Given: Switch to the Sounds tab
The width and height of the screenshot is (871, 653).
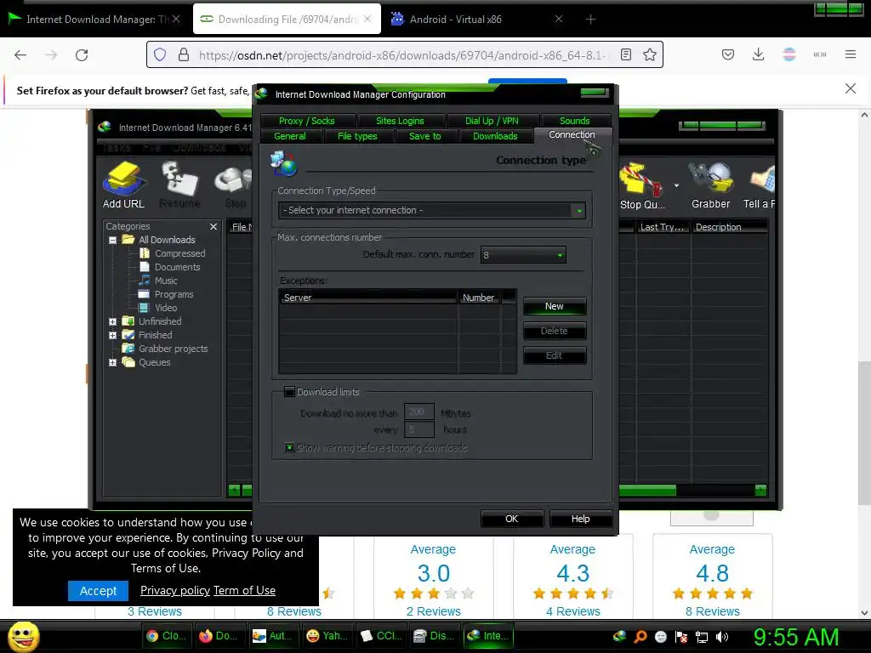Looking at the screenshot, I should click(x=575, y=121).
